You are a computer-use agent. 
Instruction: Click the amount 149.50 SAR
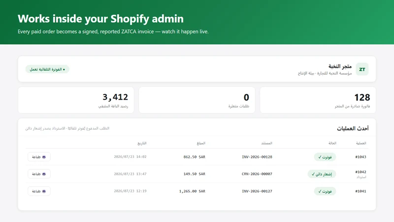(194, 174)
